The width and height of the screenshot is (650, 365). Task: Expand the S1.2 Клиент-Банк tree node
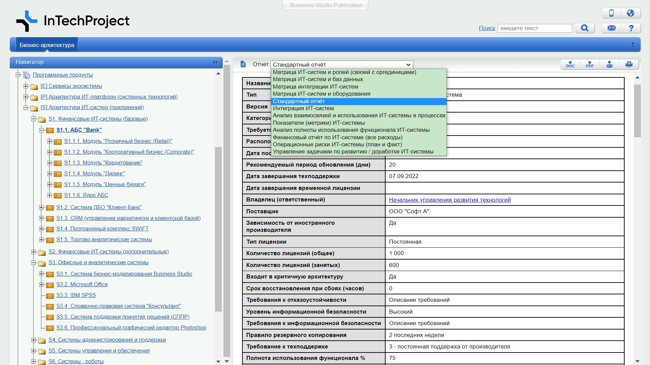click(41, 208)
